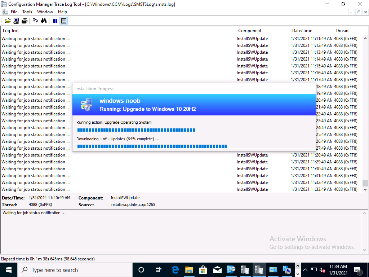Open the Control Panel taskbar icon
Screen dimensions: 369x277
click(x=273, y=270)
